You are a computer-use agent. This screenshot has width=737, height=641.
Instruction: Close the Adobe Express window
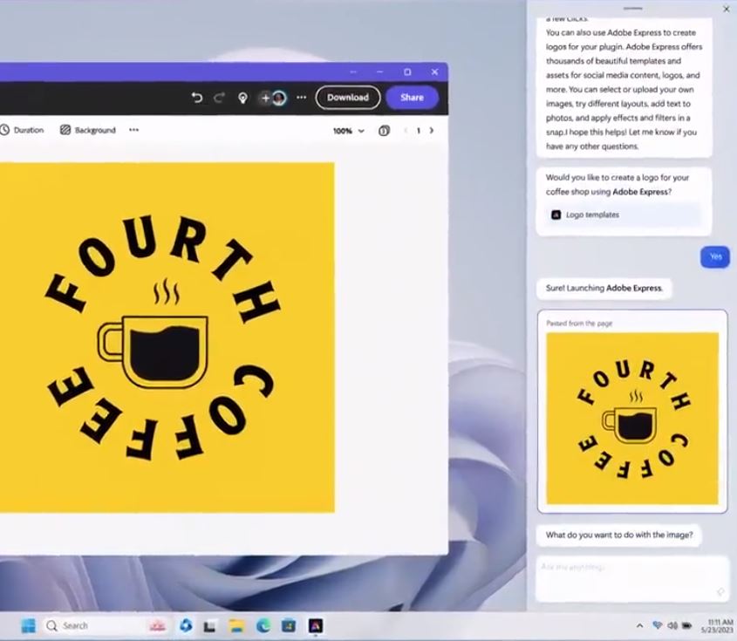pyautogui.click(x=434, y=72)
